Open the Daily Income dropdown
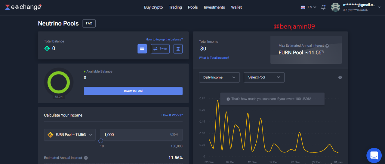The height and width of the screenshot is (164, 385). (x=219, y=77)
